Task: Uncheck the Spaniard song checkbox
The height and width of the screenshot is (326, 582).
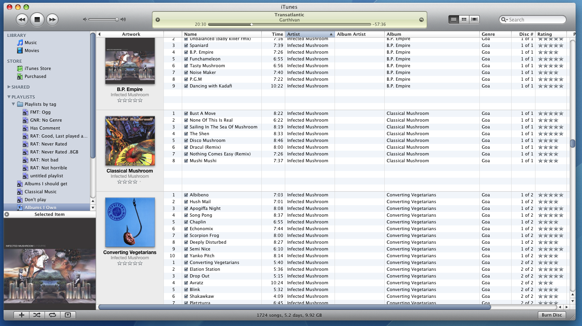Action: [186, 45]
